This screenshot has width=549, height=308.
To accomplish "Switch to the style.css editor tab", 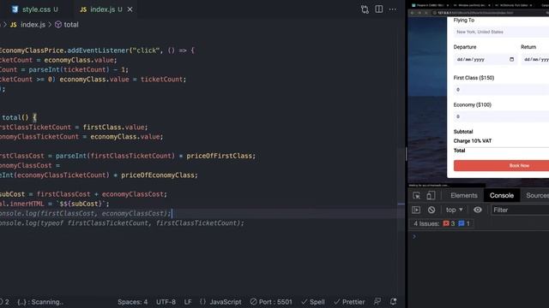I will coord(35,9).
